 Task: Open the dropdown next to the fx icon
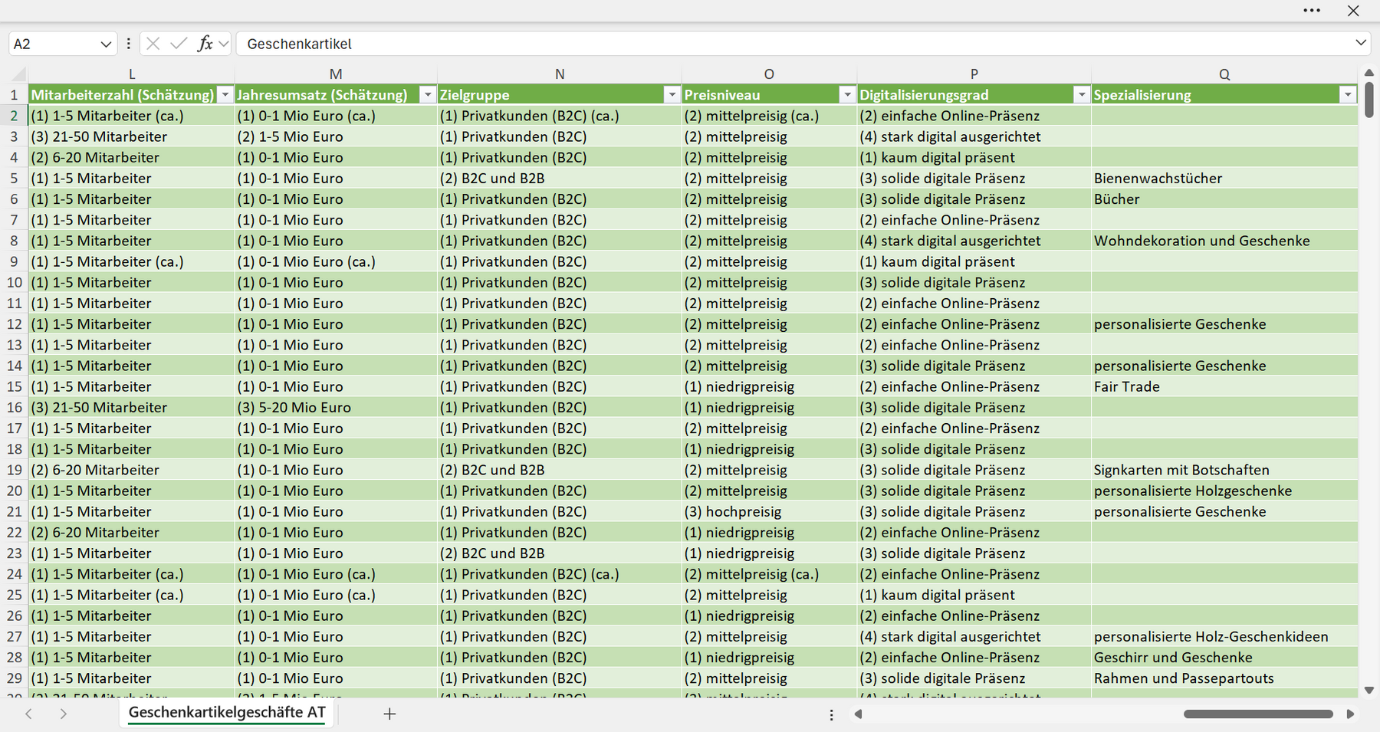click(223, 44)
